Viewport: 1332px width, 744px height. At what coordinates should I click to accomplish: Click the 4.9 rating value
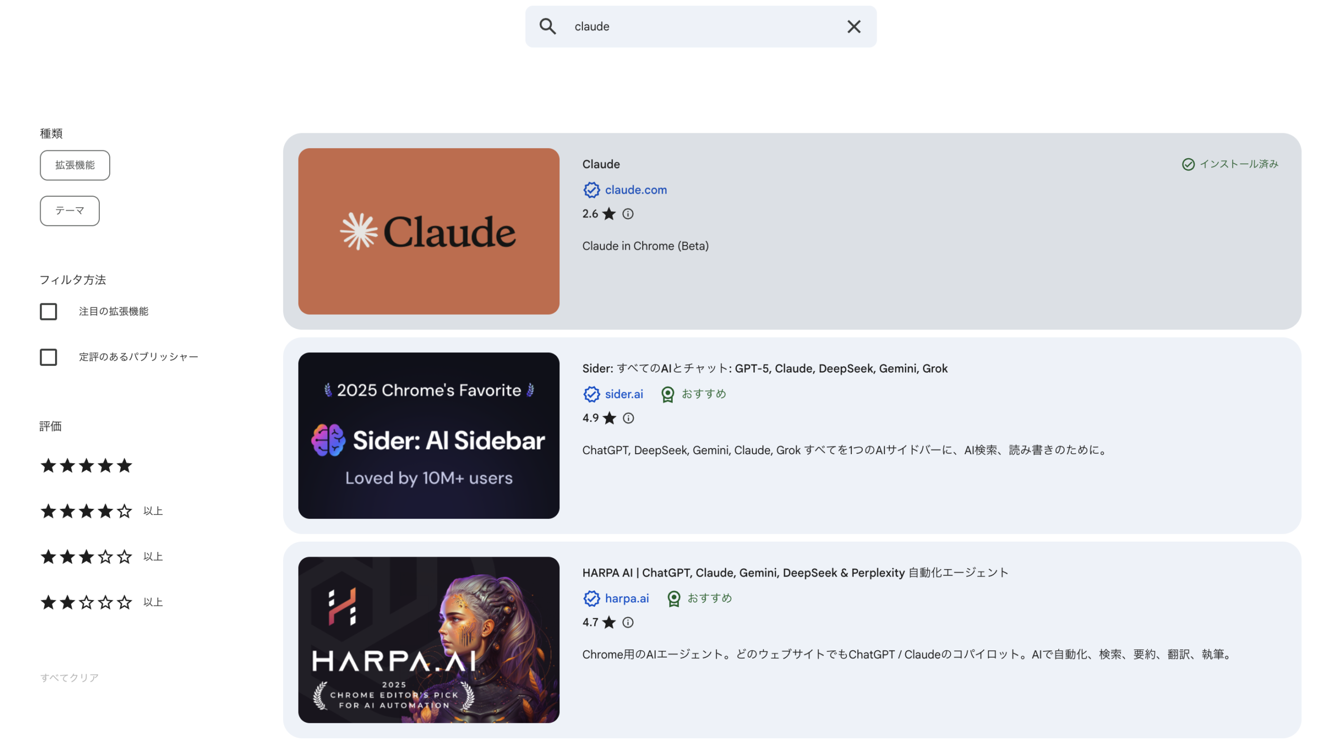(591, 418)
